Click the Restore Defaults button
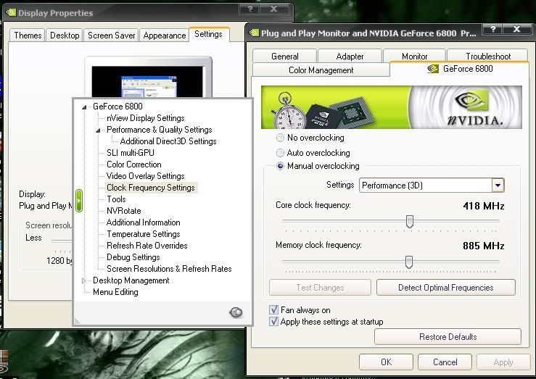536x379 pixels. coord(448,337)
